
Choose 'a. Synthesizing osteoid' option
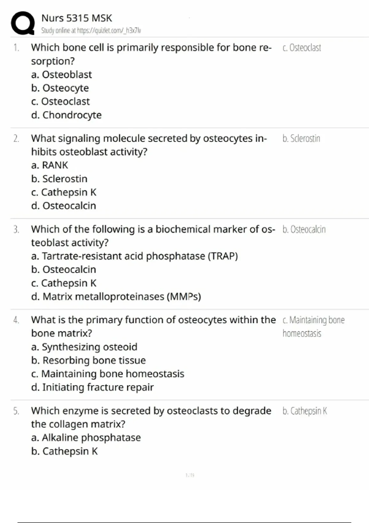[x=84, y=347]
